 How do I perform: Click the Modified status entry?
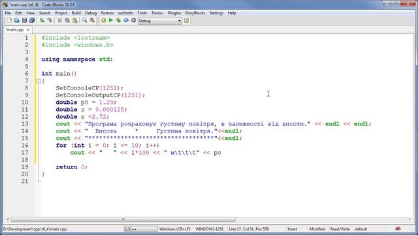pos(317,229)
